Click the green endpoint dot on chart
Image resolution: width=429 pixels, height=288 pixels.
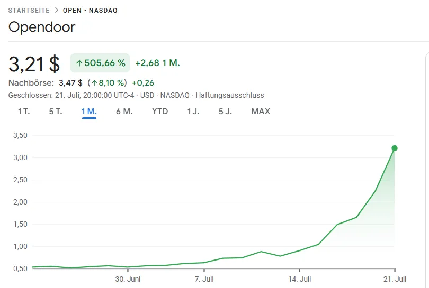click(x=395, y=148)
